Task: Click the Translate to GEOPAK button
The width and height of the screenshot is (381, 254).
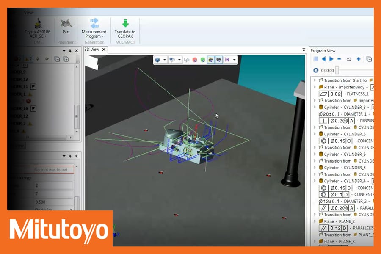Action: point(125,28)
